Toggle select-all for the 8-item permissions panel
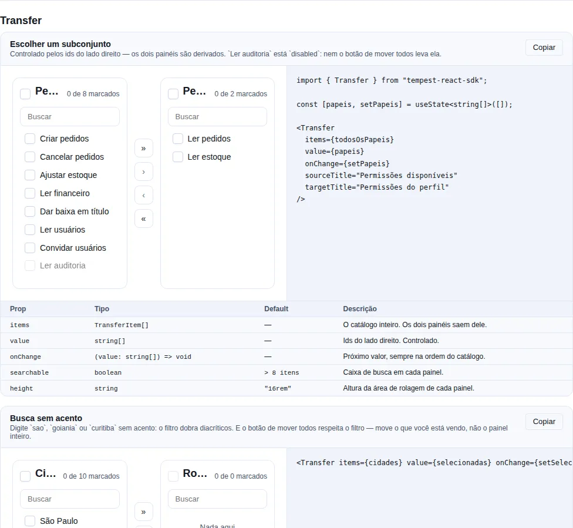 (25, 94)
